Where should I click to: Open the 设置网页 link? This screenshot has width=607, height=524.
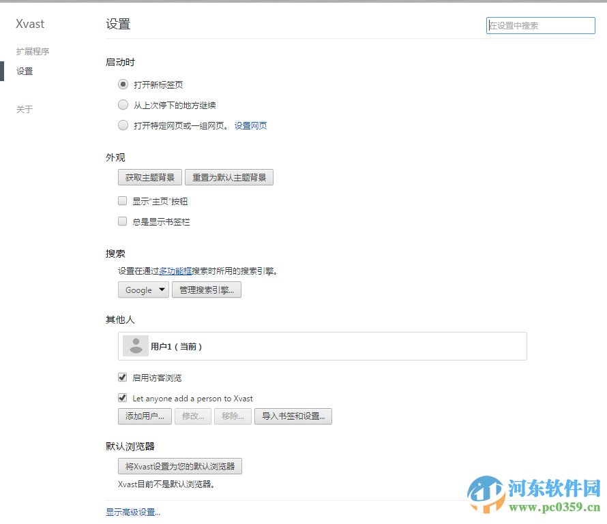pyautogui.click(x=251, y=125)
